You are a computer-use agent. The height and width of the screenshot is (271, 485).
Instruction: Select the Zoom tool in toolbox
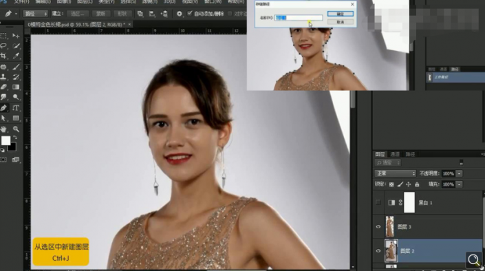[16, 129]
